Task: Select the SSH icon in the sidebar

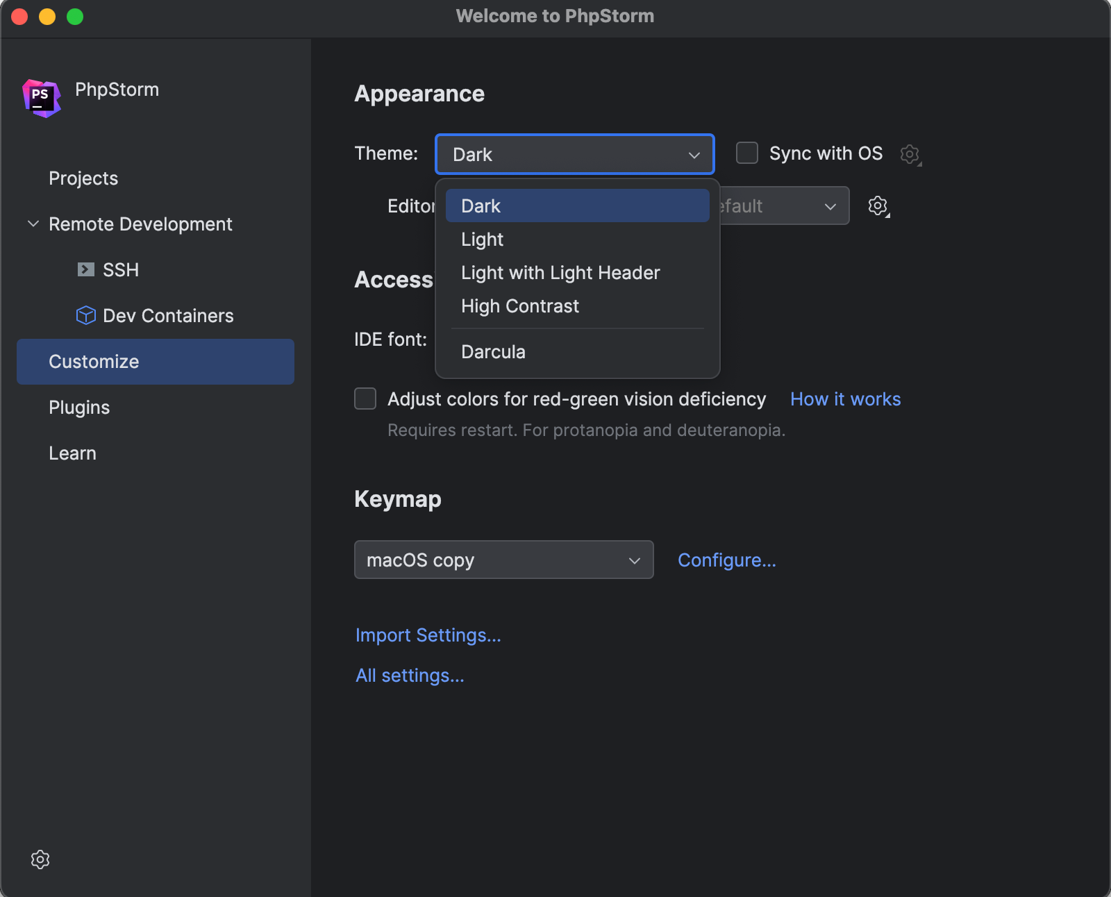Action: coord(85,269)
